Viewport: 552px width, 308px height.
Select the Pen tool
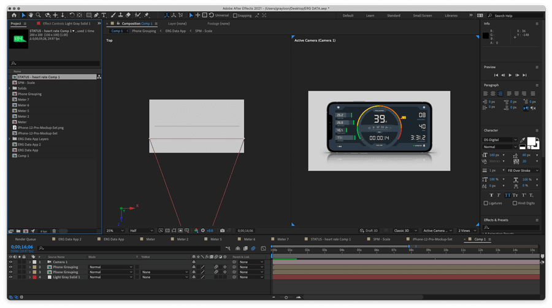click(96, 15)
